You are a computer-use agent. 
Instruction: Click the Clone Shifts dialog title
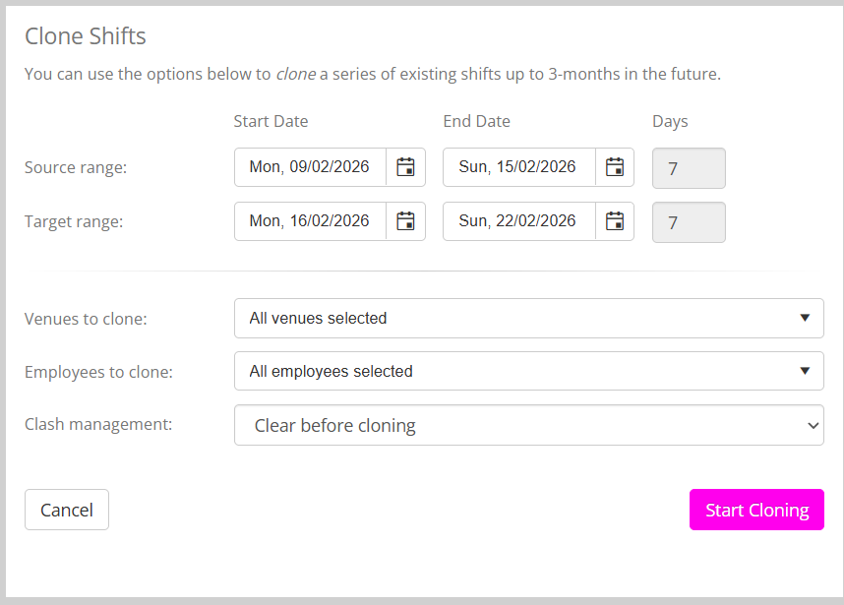86,36
